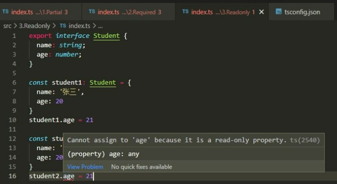Click '(property) age: any' in the hover
The width and height of the screenshot is (337, 184).
pos(103,154)
